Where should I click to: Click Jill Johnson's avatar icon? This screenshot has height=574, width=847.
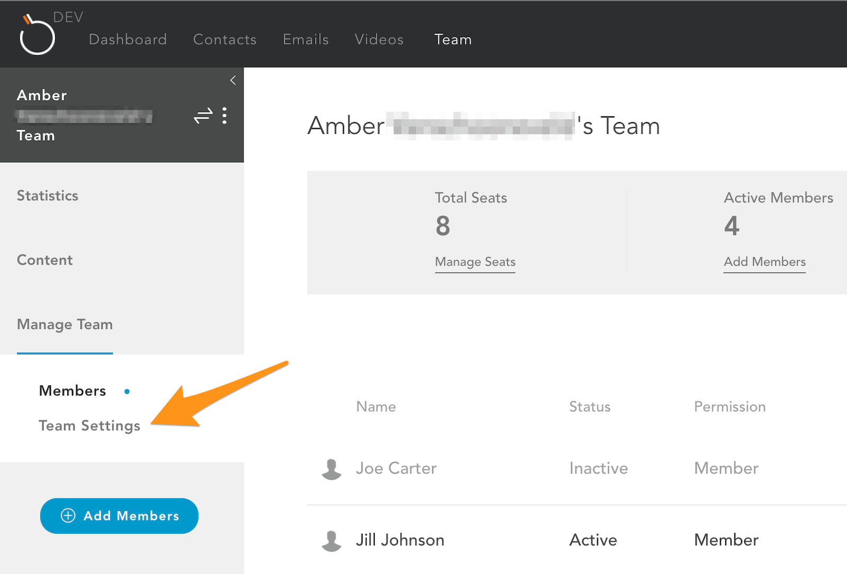pos(332,541)
